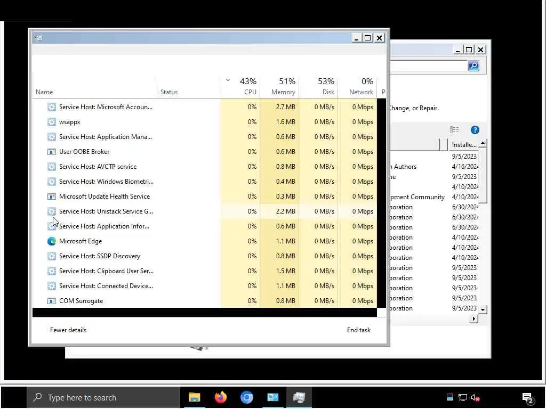
Task: Click the wsappx process gear icon
Action: tap(52, 122)
